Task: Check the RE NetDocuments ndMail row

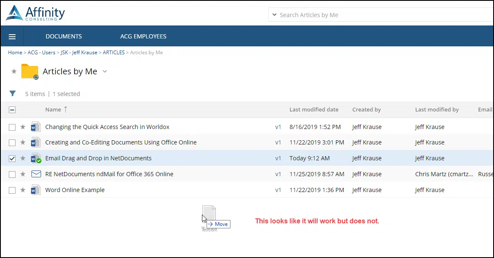Action: tap(12, 174)
